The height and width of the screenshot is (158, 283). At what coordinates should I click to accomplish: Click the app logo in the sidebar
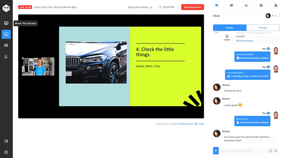(x=6, y=8)
